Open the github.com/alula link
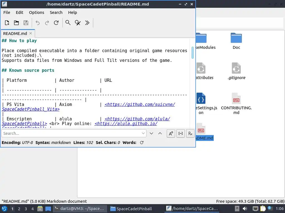 [x=137, y=119]
